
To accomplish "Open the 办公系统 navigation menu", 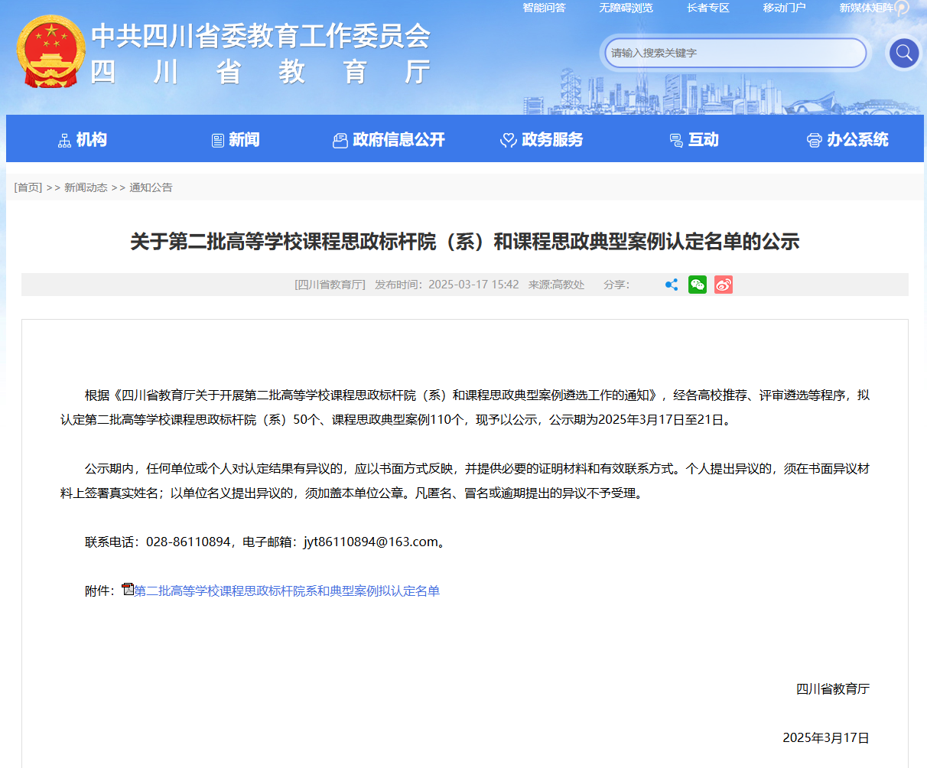I will pyautogui.click(x=847, y=140).
